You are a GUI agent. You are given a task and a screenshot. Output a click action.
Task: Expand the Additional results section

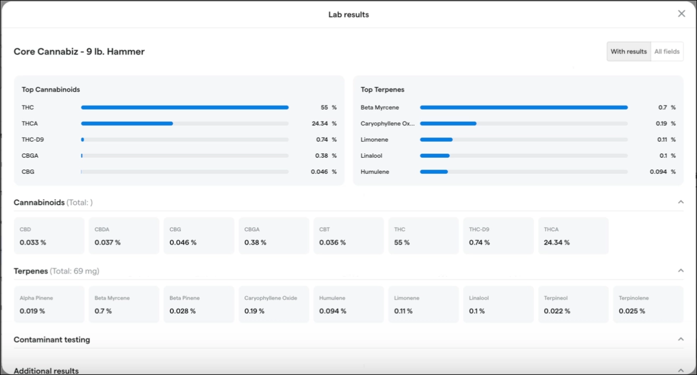(x=681, y=370)
